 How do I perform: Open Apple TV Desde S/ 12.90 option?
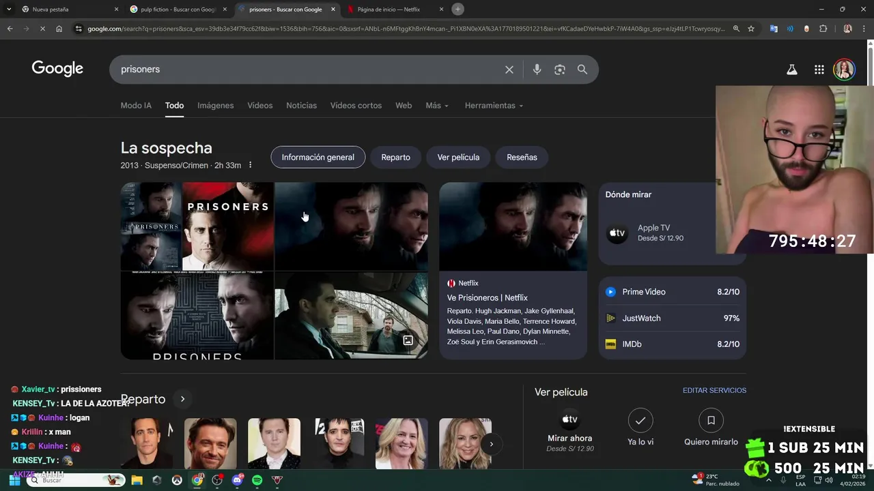(660, 233)
